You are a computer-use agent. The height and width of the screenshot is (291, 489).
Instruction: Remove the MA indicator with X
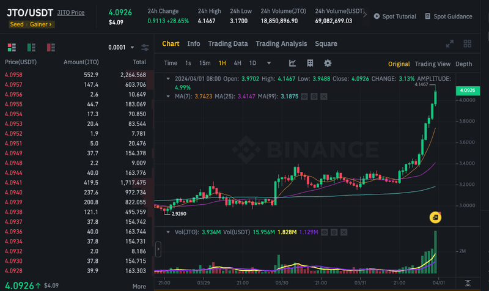click(324, 97)
